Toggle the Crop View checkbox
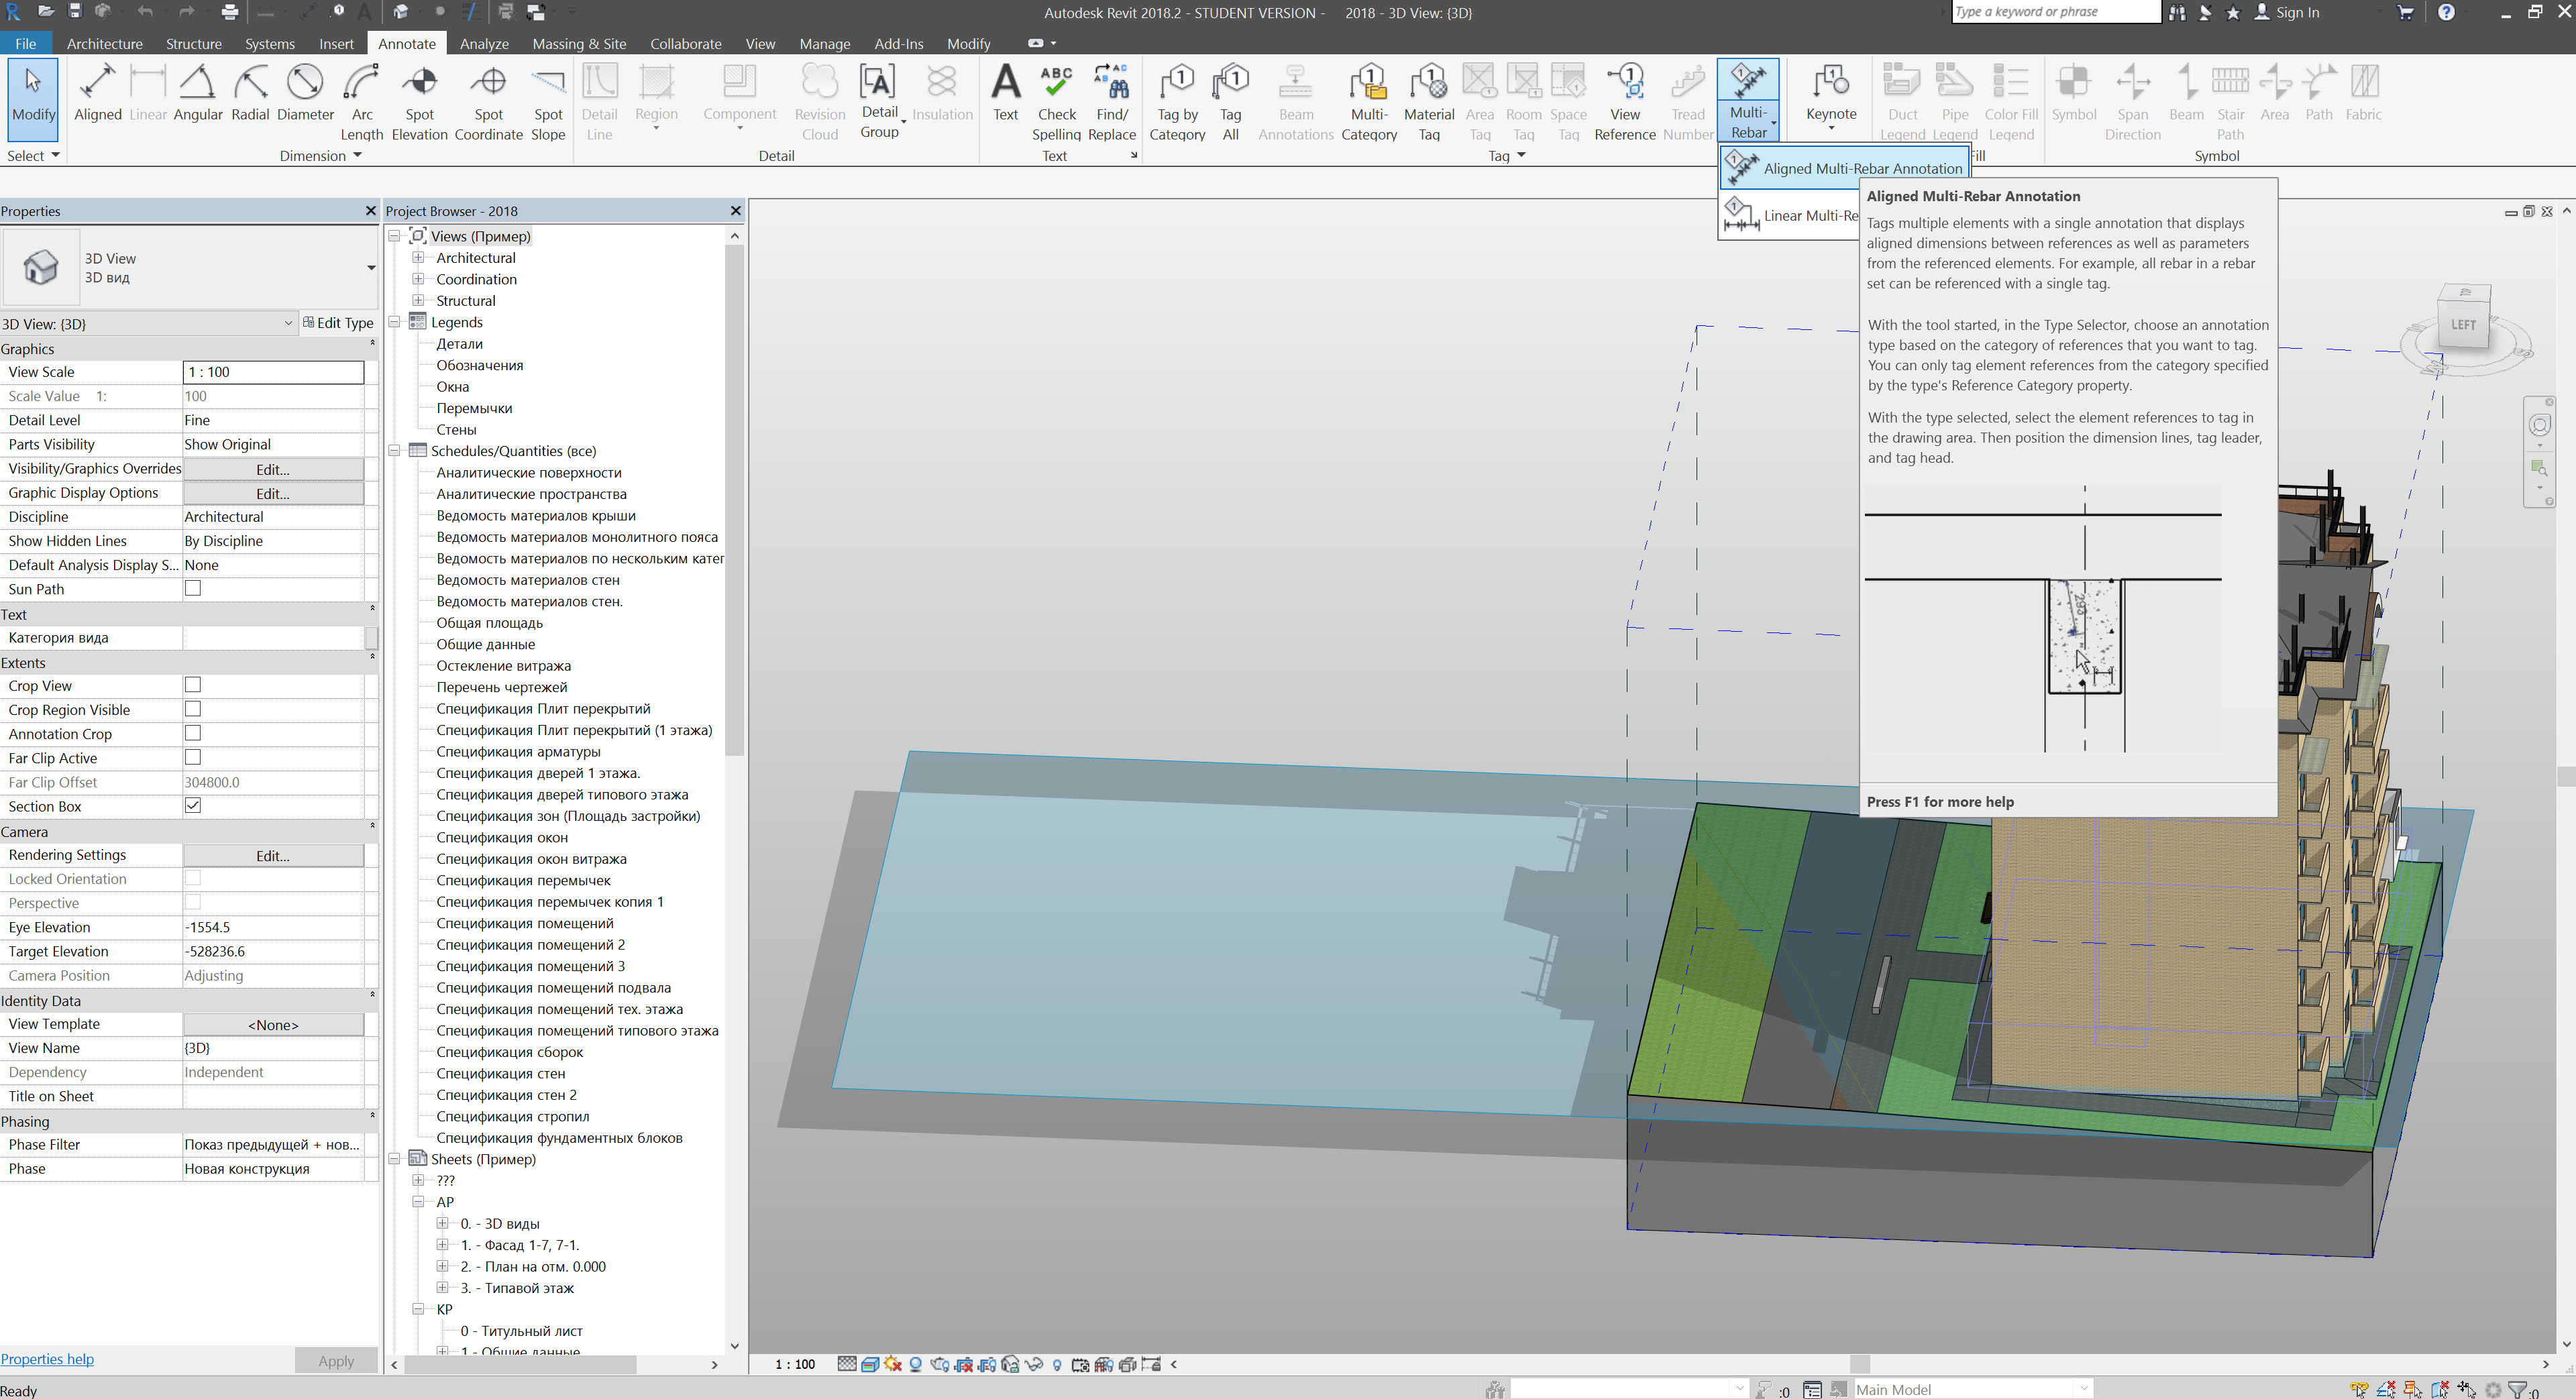The width and height of the screenshot is (2576, 1399). pos(193,685)
